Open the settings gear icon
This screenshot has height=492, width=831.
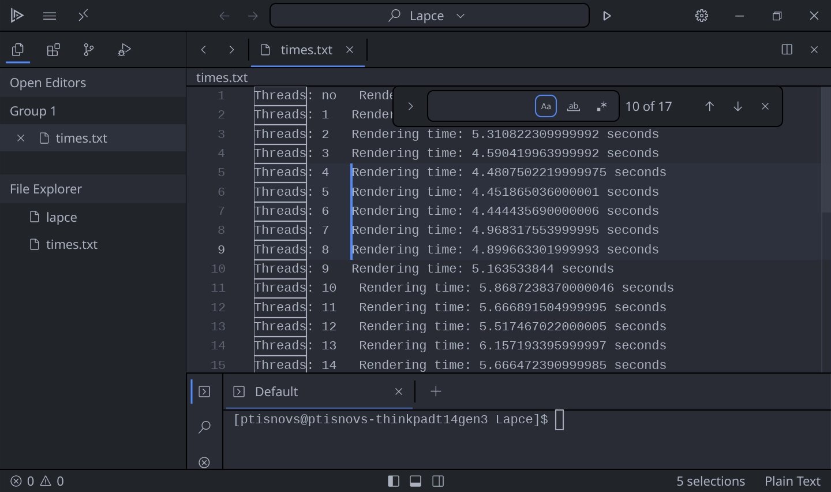click(x=701, y=16)
